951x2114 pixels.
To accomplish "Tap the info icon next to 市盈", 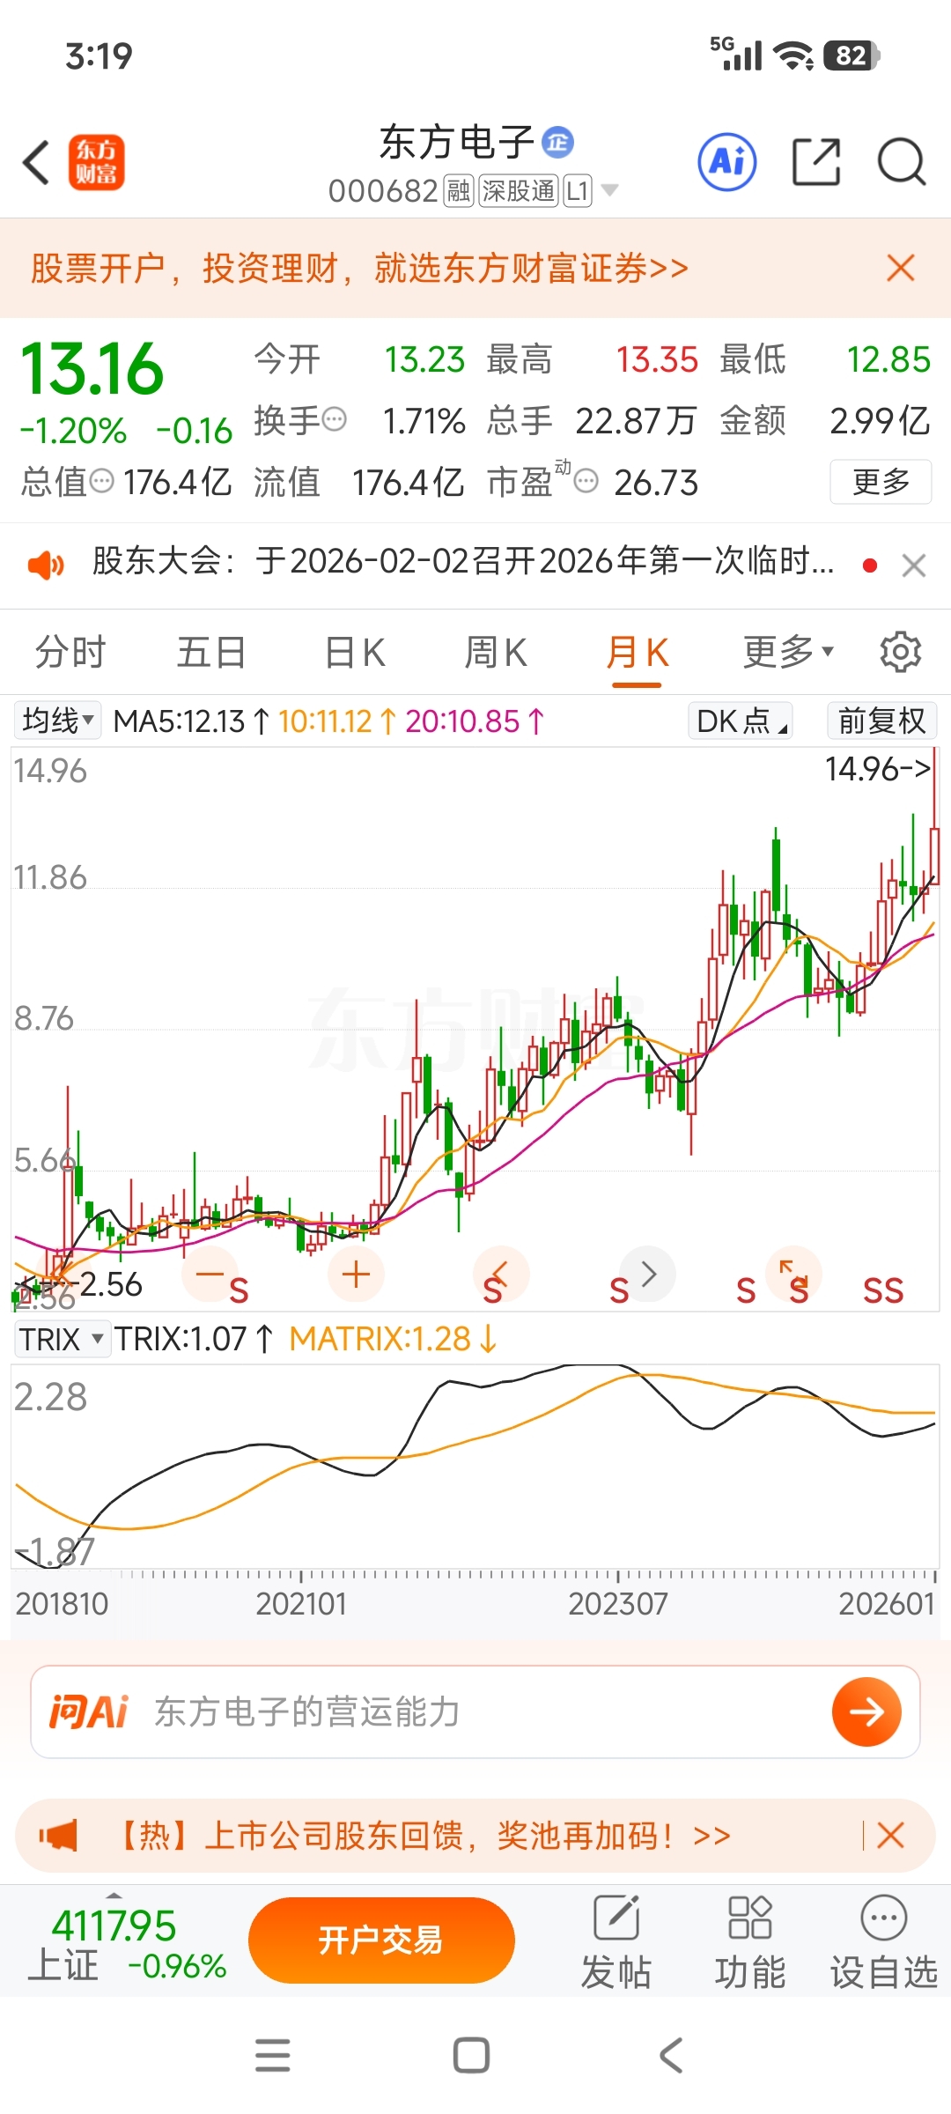I will (x=586, y=482).
